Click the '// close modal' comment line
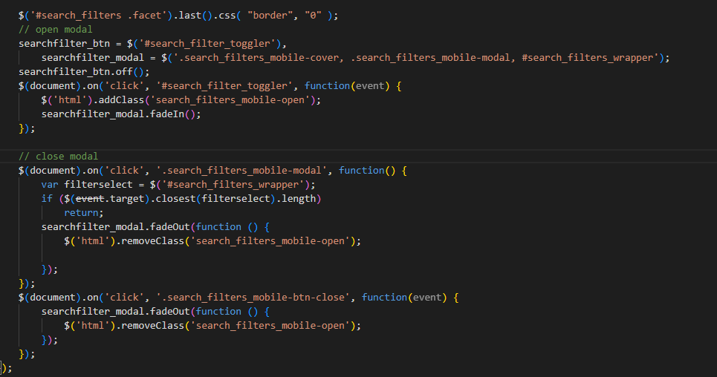Viewport: 717px width, 377px height. [x=58, y=157]
